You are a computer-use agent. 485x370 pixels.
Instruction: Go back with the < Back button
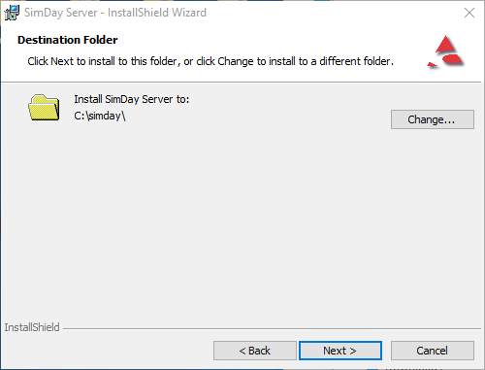tap(255, 351)
